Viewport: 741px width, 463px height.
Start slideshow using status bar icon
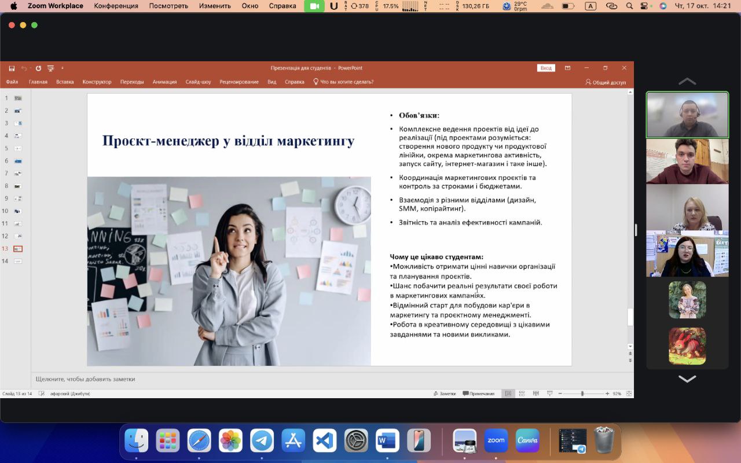549,394
